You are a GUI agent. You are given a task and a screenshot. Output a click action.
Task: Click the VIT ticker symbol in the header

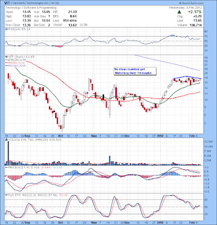[x=7, y=3]
